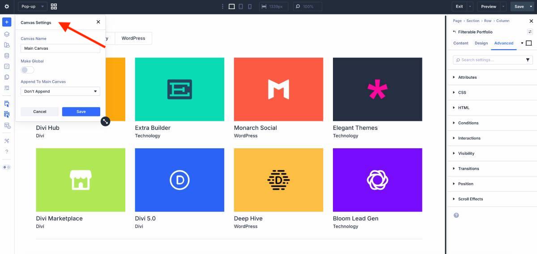This screenshot has width=537, height=254.
Task: Click the blue add module plus icon
Action: point(7,22)
